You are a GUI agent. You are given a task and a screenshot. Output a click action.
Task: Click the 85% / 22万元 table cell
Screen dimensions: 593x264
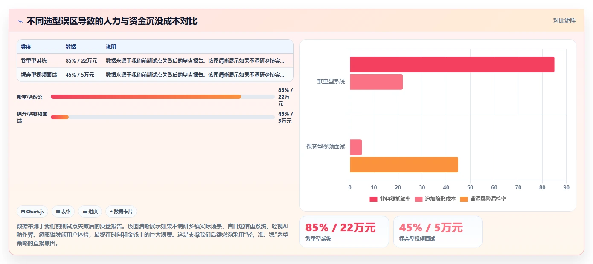tap(81, 61)
